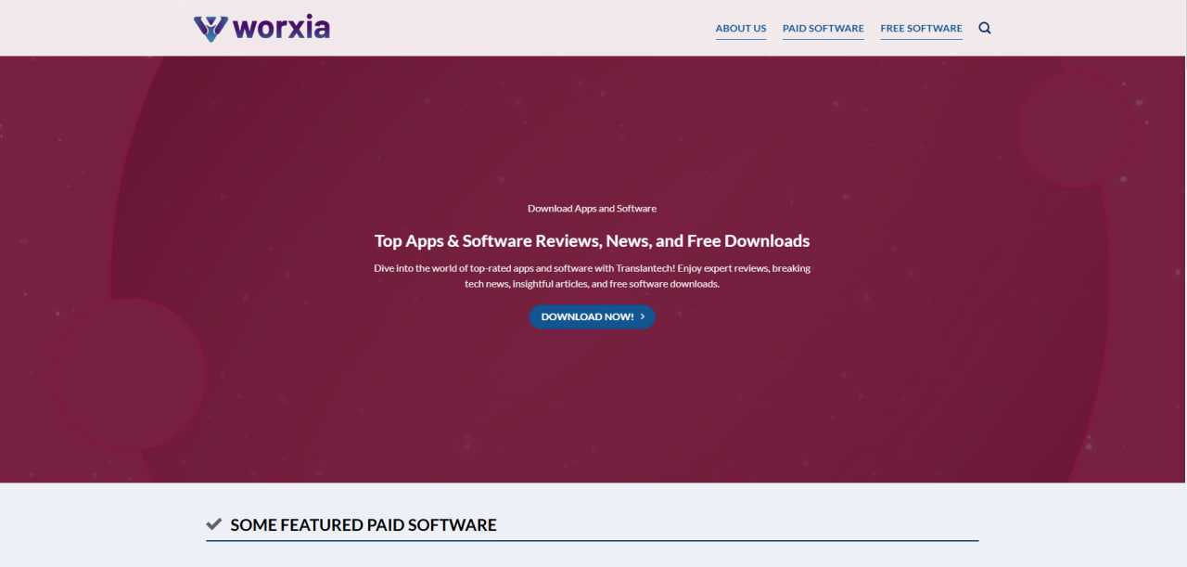Click the paragraph starting "Dive into the world"
This screenshot has width=1187, height=567.
coord(592,276)
